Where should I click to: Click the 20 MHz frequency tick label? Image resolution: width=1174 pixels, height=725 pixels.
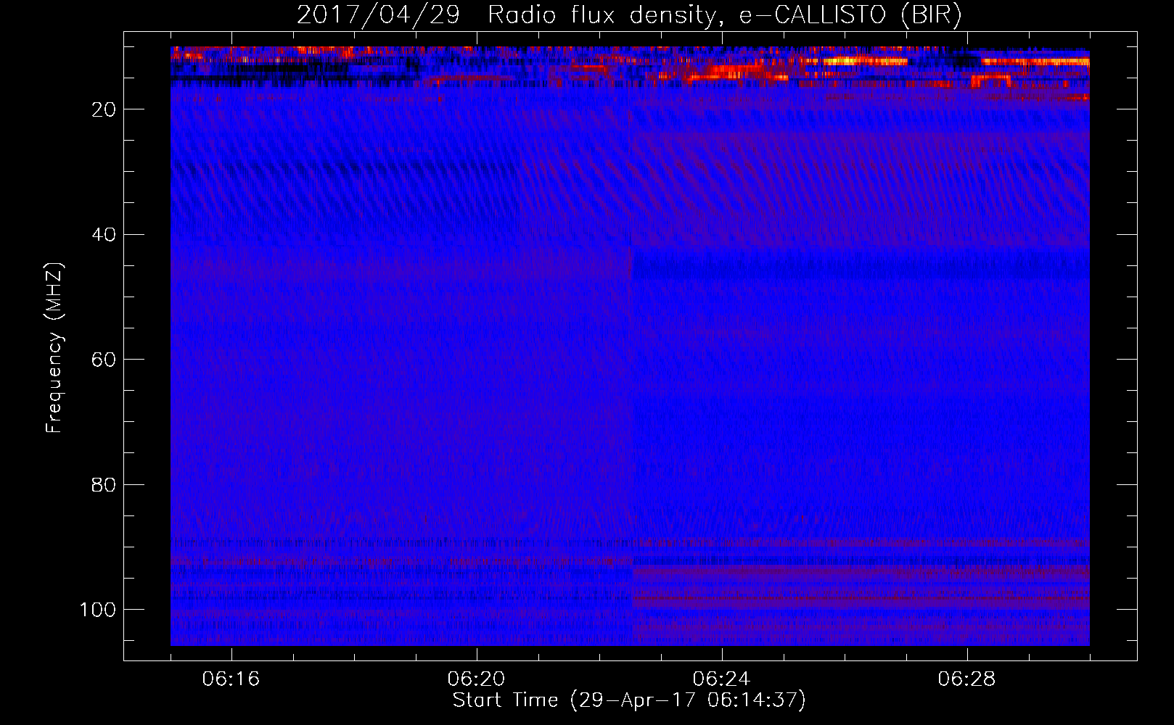tap(104, 109)
